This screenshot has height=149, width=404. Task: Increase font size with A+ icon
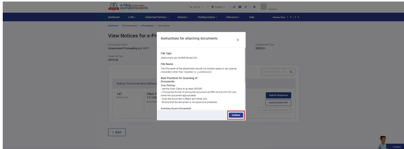point(245,7)
